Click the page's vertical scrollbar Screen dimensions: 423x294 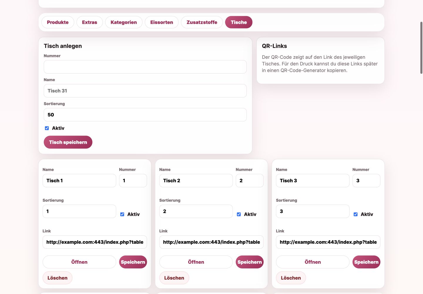421,48
